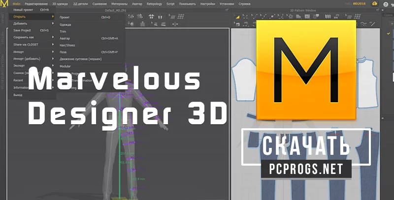
Task: Expand the Импорт submenu arrow
Action: point(53,52)
